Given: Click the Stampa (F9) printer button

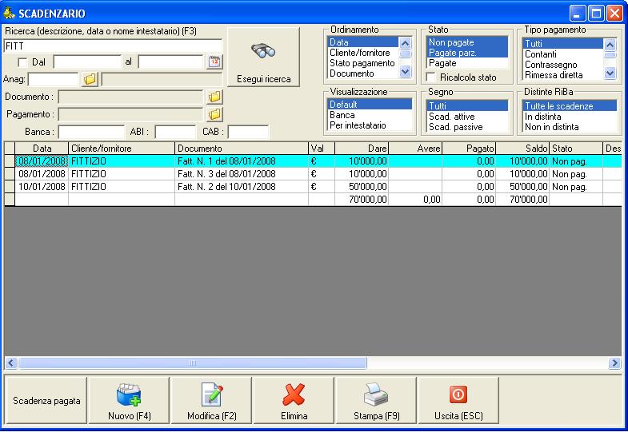Looking at the screenshot, I should coord(376,400).
